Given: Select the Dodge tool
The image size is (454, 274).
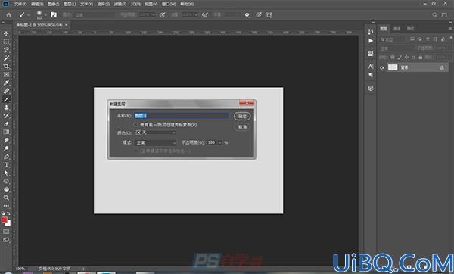Looking at the screenshot, I should pos(6,148).
